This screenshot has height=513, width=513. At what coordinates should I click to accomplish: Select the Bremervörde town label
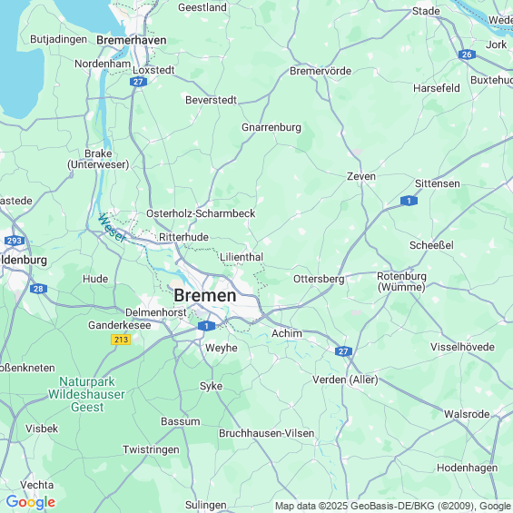(321, 71)
